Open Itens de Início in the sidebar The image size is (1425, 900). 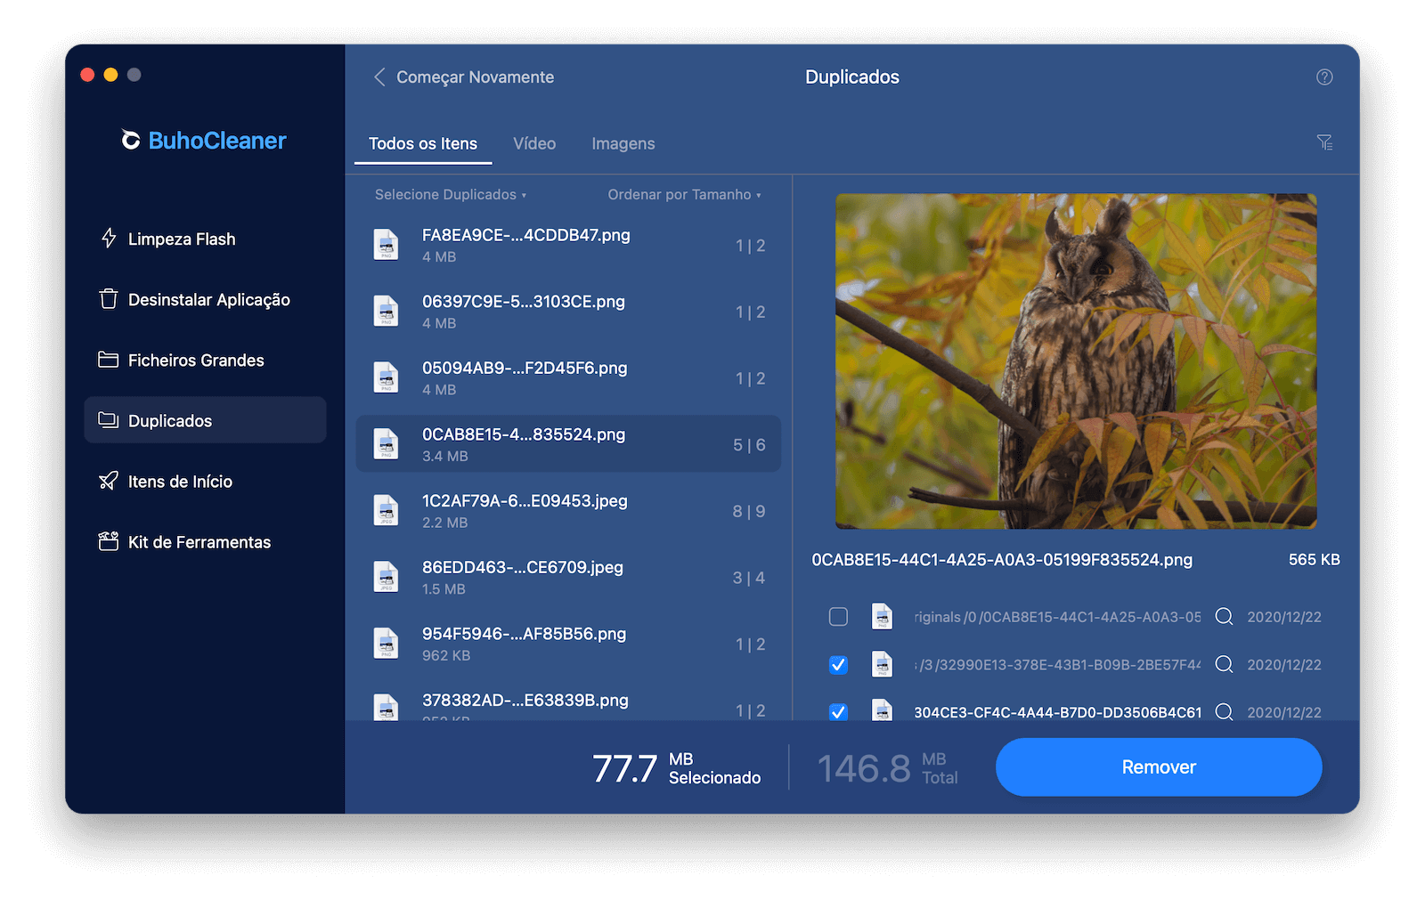205,481
